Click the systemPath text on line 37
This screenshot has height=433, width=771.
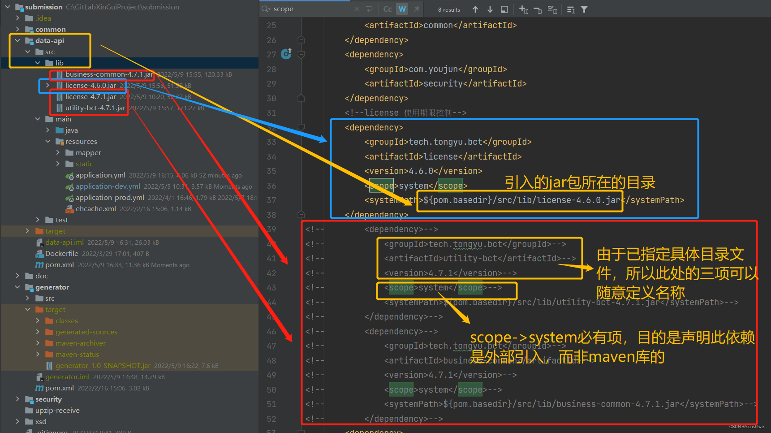[x=524, y=200]
